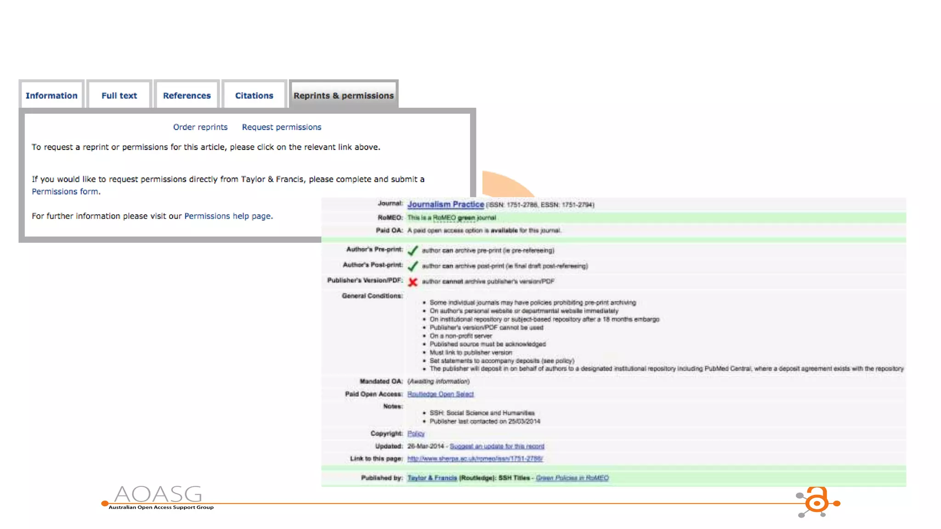Click the red X beside Publisher's Version/PDF
The height and width of the screenshot is (529, 941).
pyautogui.click(x=413, y=282)
